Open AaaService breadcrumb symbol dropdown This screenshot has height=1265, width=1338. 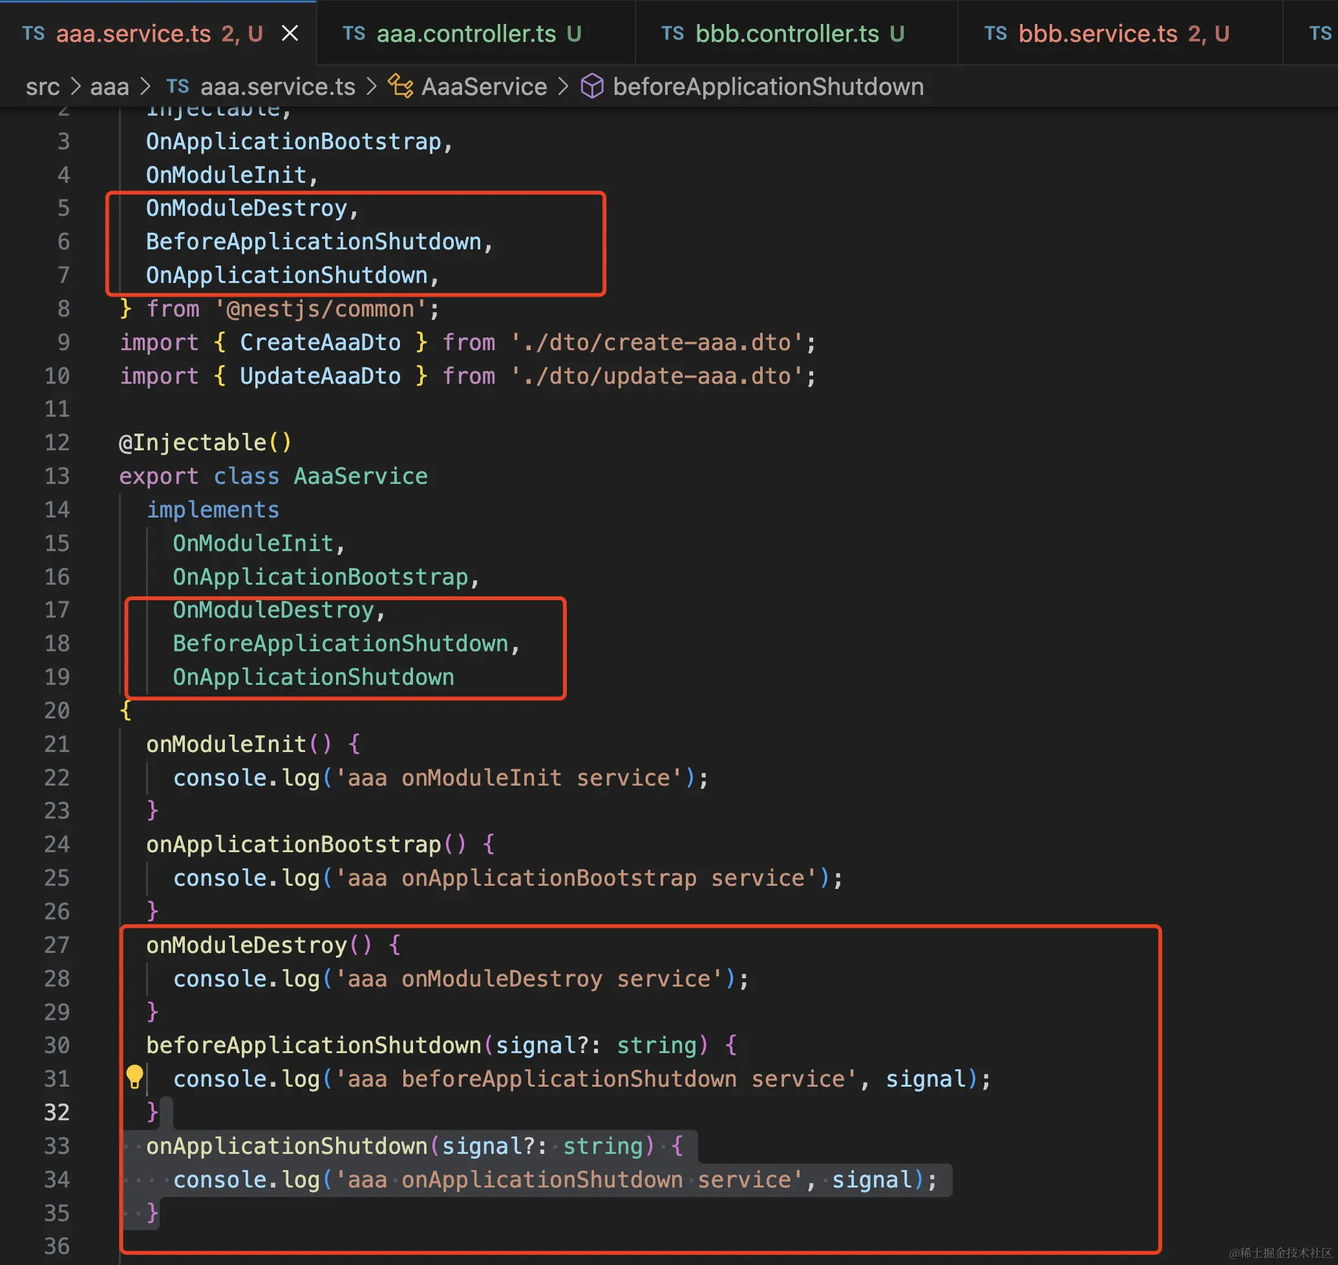point(483,87)
